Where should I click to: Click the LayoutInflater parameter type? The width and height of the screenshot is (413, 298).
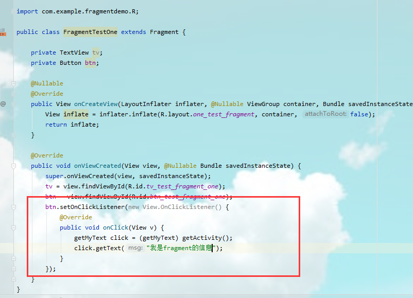(146, 104)
